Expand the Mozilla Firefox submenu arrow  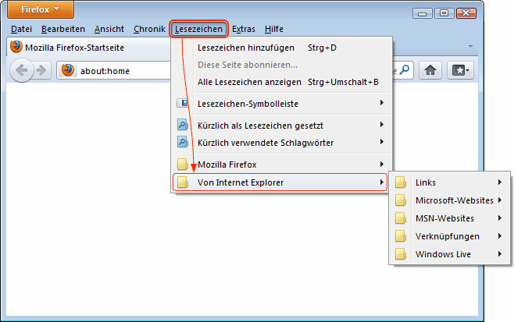click(381, 164)
